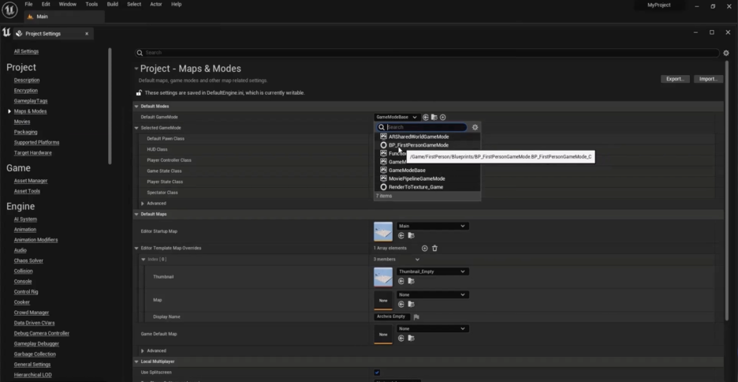Click the class picker Search field
Image resolution: width=738 pixels, height=382 pixels.
[422, 127]
